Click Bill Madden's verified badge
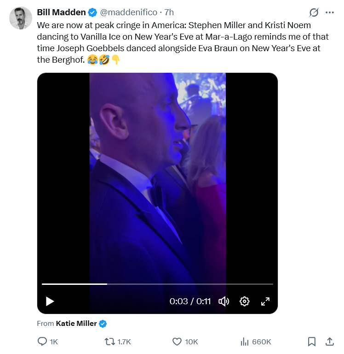The width and height of the screenshot is (344, 354). point(92,12)
